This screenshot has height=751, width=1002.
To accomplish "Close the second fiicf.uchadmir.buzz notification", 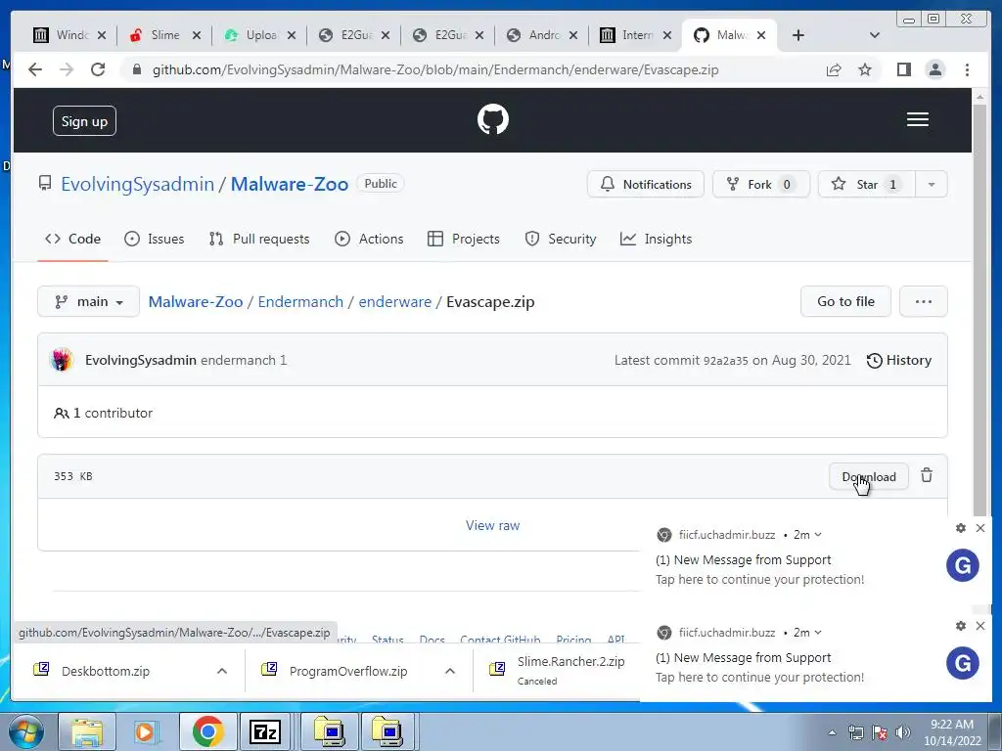I will click(980, 626).
